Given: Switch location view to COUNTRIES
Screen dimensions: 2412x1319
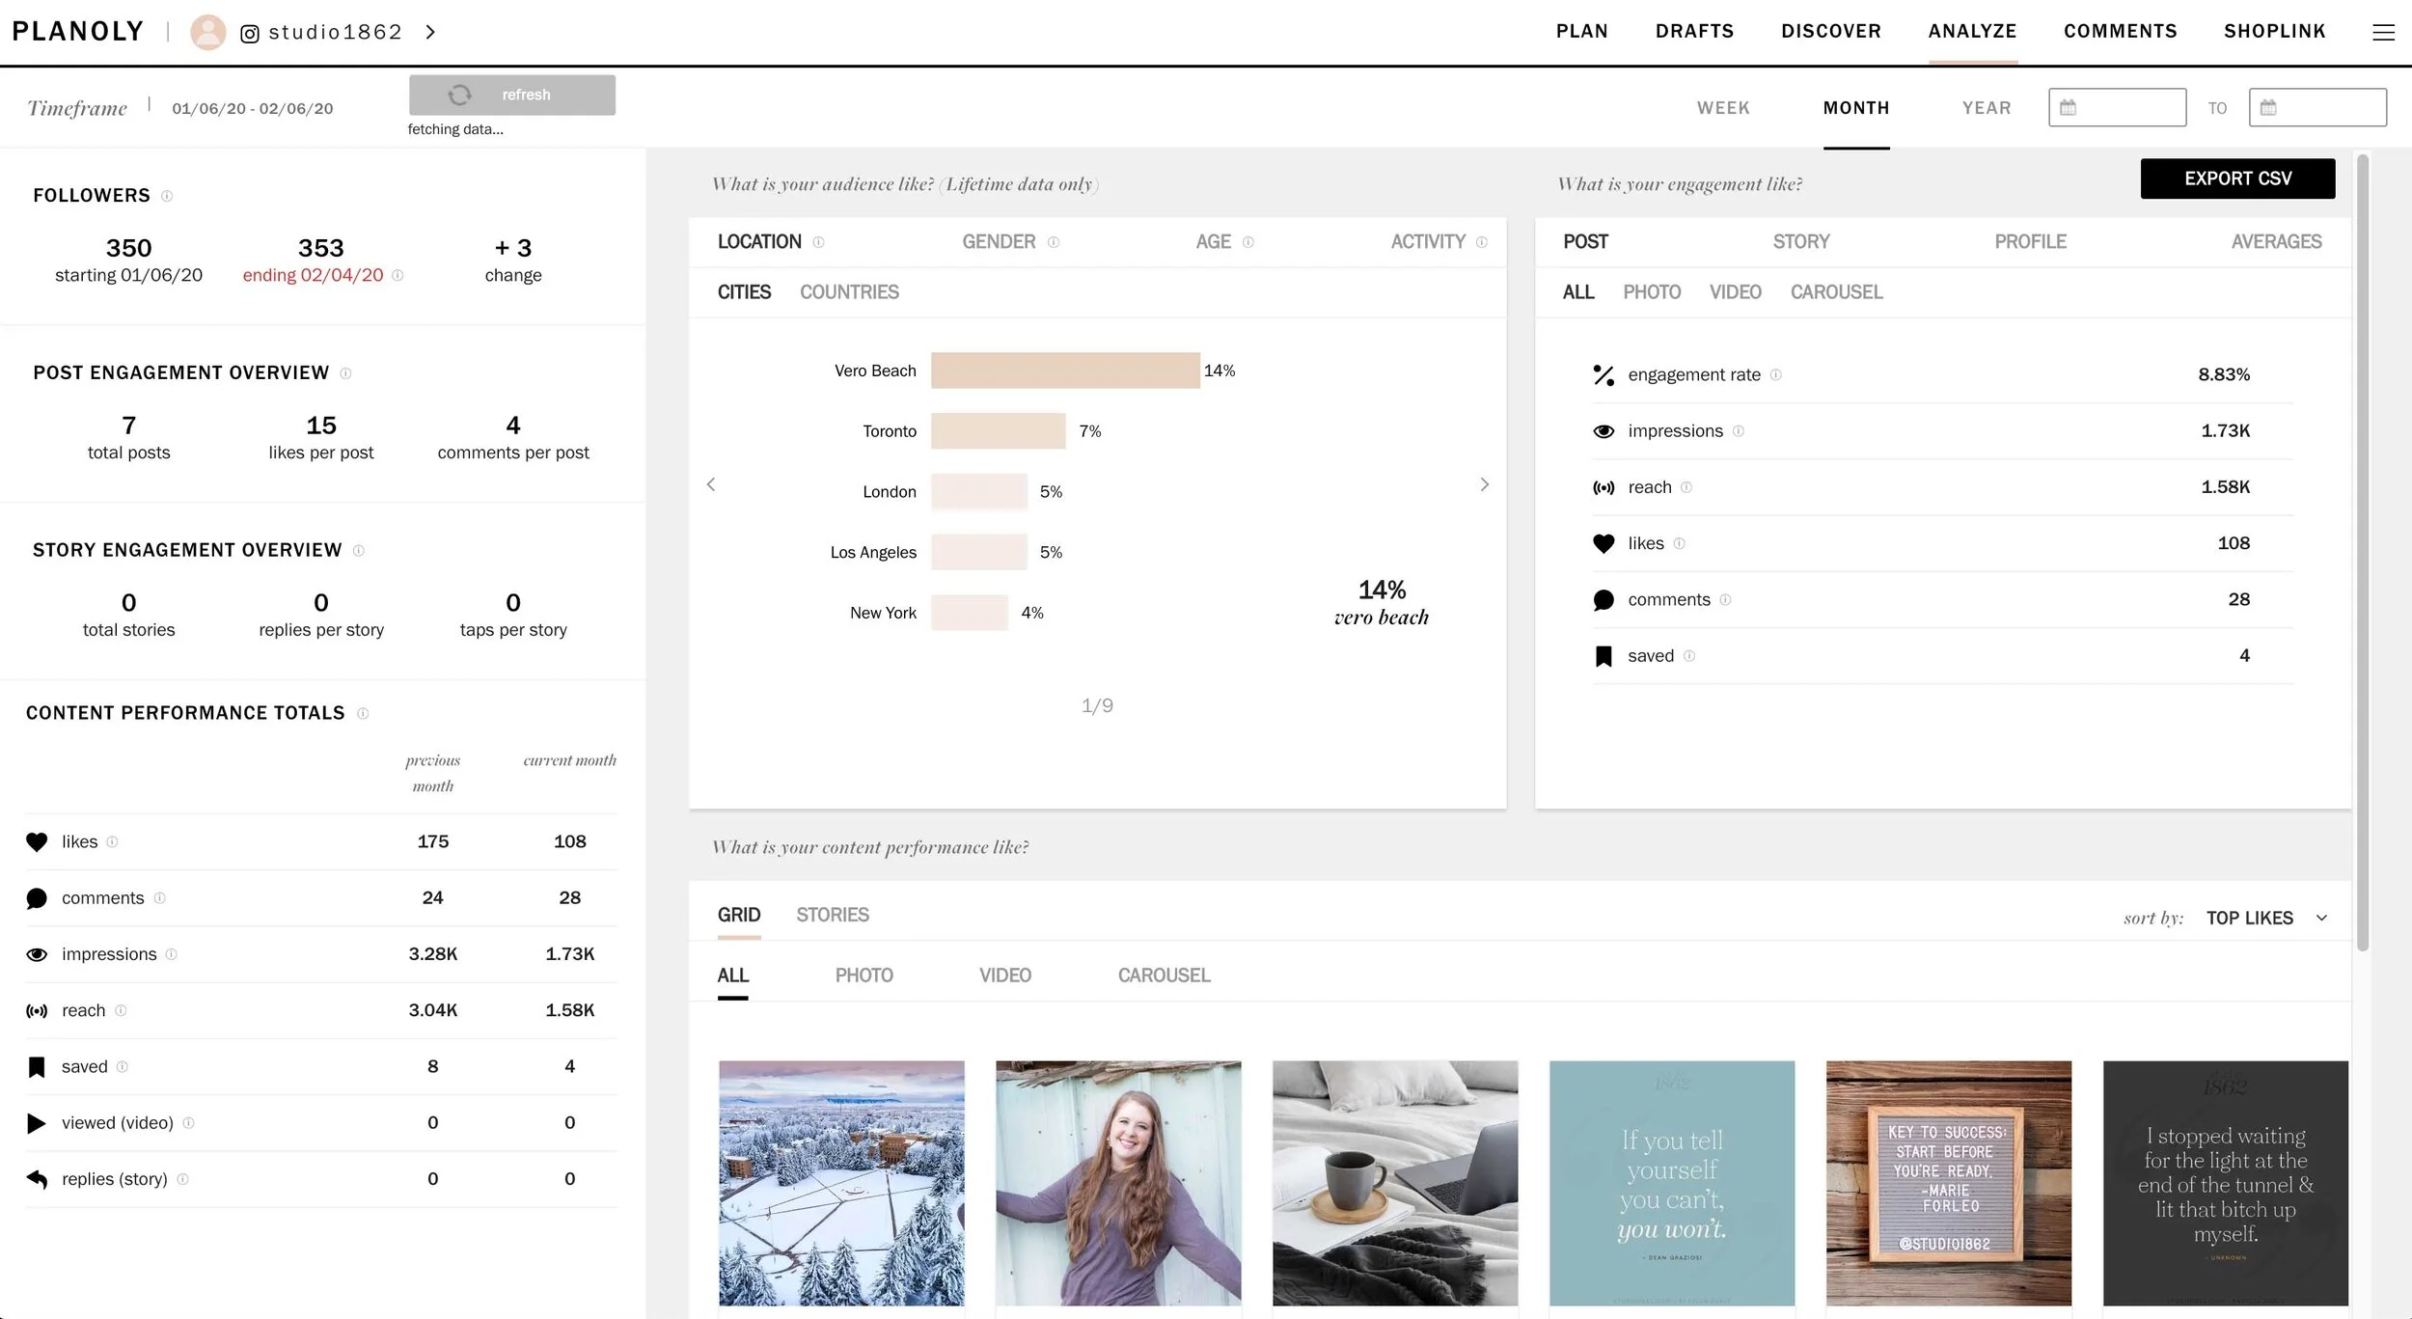Looking at the screenshot, I should (849, 292).
